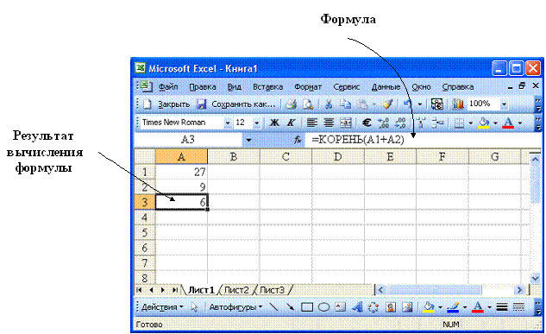Image resolution: width=546 pixels, height=334 pixels.
Task: Copy selection using copy icon
Action: [345, 104]
